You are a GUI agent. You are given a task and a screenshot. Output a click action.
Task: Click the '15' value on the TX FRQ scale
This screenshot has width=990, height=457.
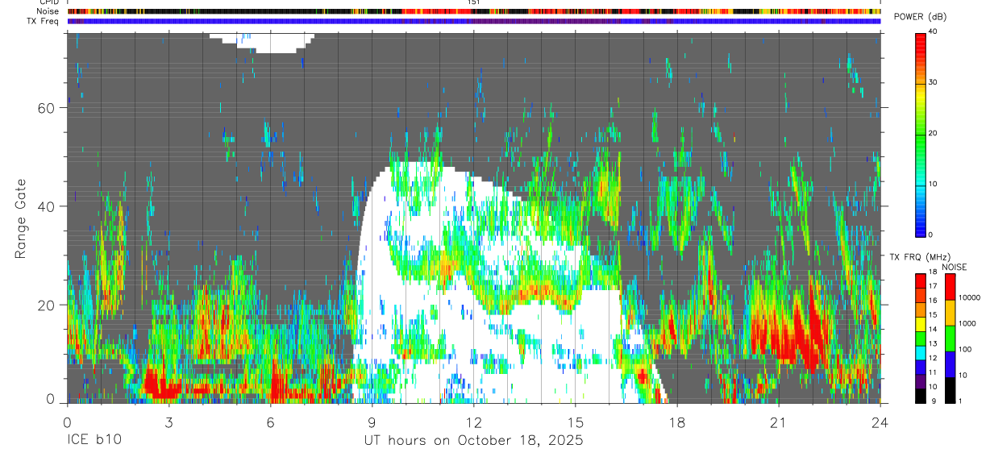tap(933, 315)
